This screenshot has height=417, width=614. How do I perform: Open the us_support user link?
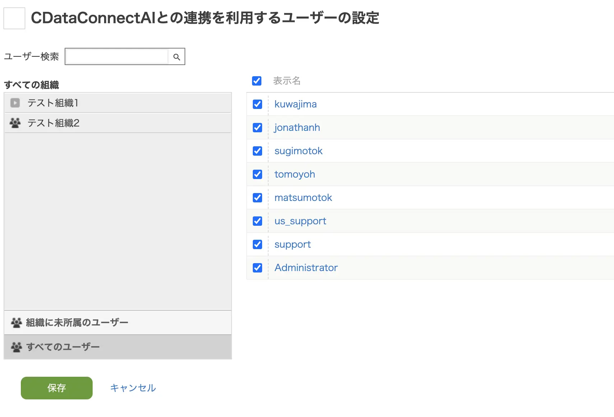[300, 221]
